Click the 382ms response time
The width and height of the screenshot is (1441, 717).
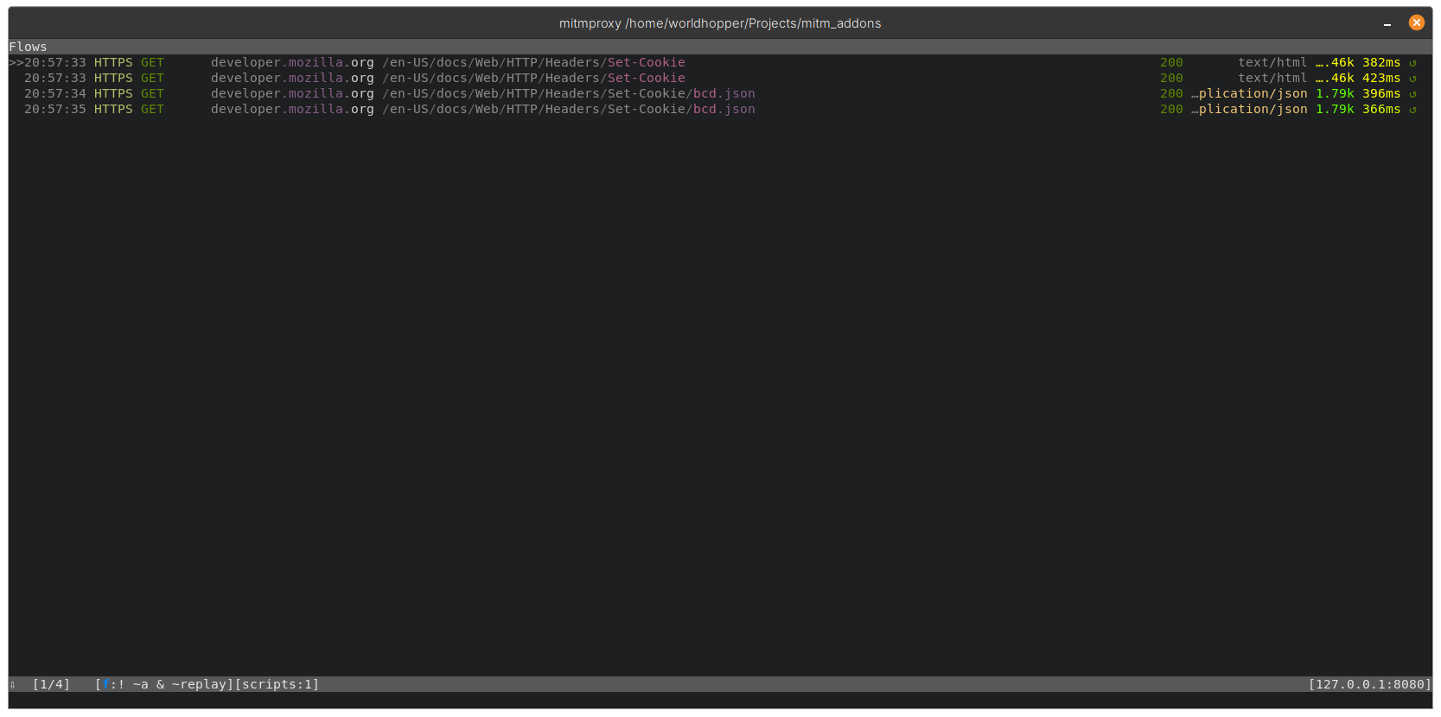(x=1381, y=62)
